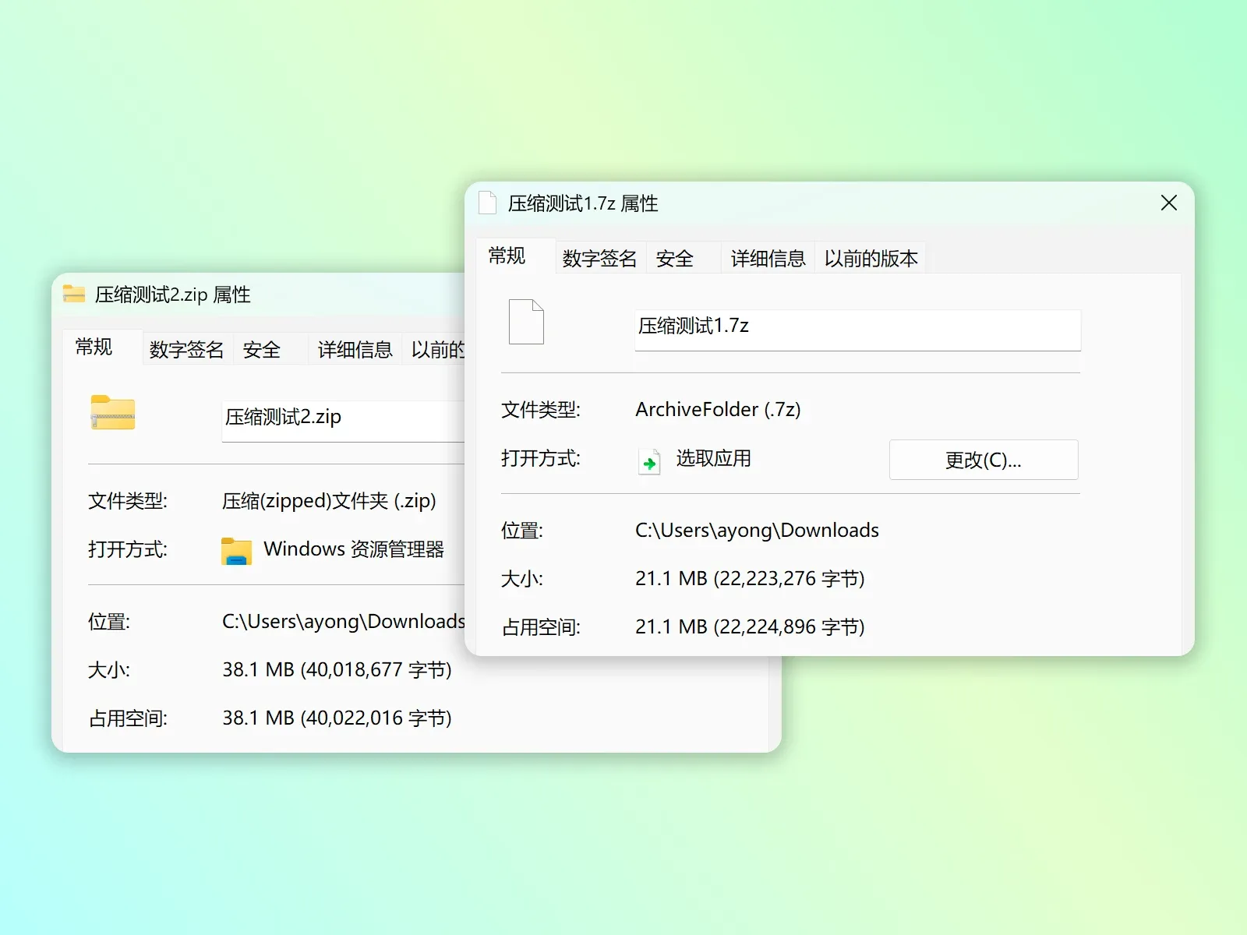
Task: Click the large zipped folder icon in zip properties
Action: tap(113, 413)
